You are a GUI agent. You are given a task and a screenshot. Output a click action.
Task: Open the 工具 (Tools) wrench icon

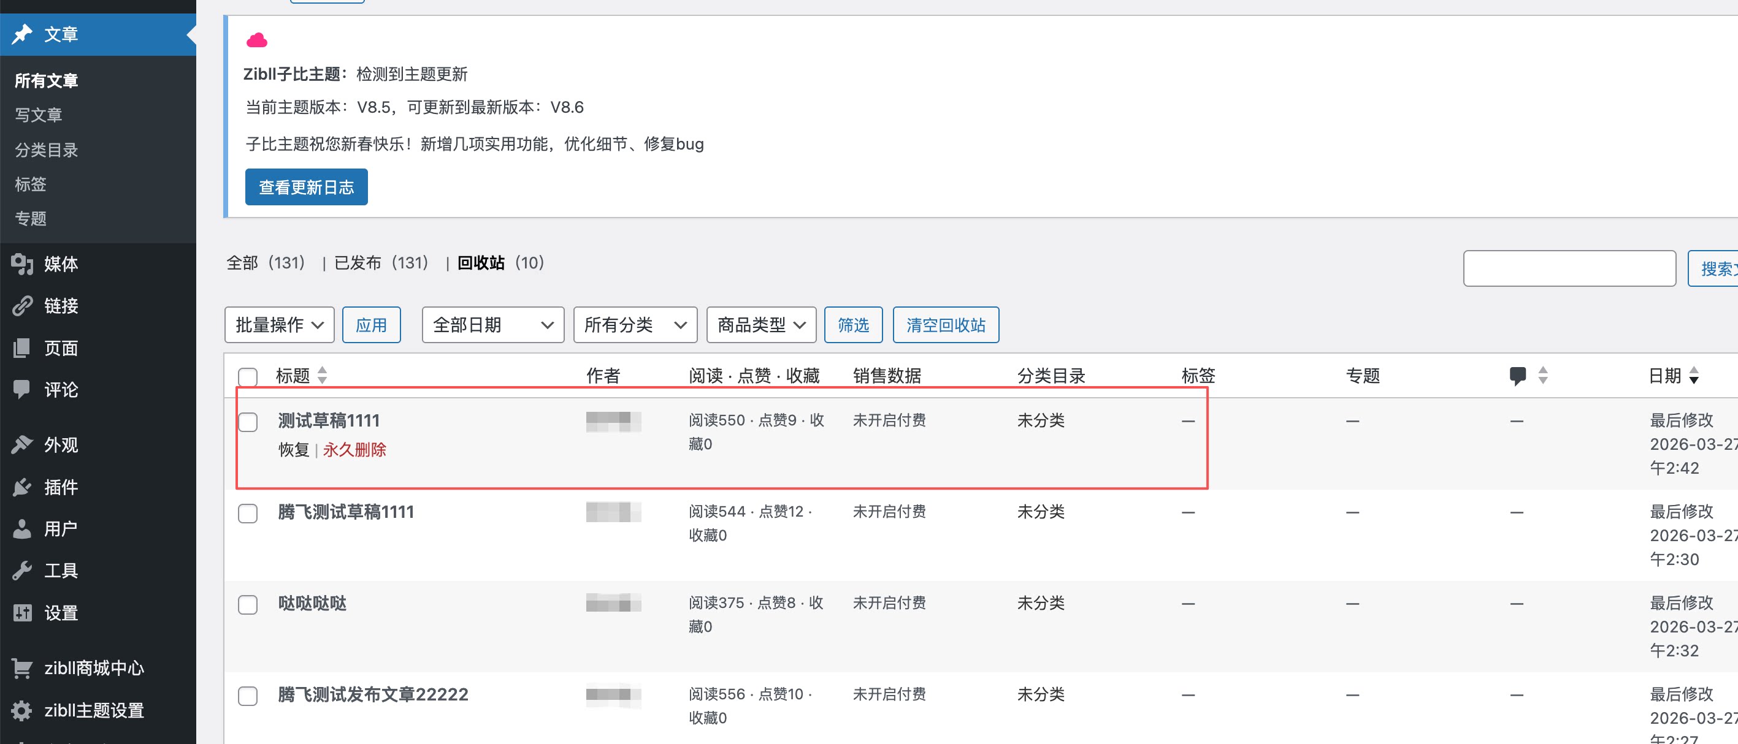click(x=22, y=570)
